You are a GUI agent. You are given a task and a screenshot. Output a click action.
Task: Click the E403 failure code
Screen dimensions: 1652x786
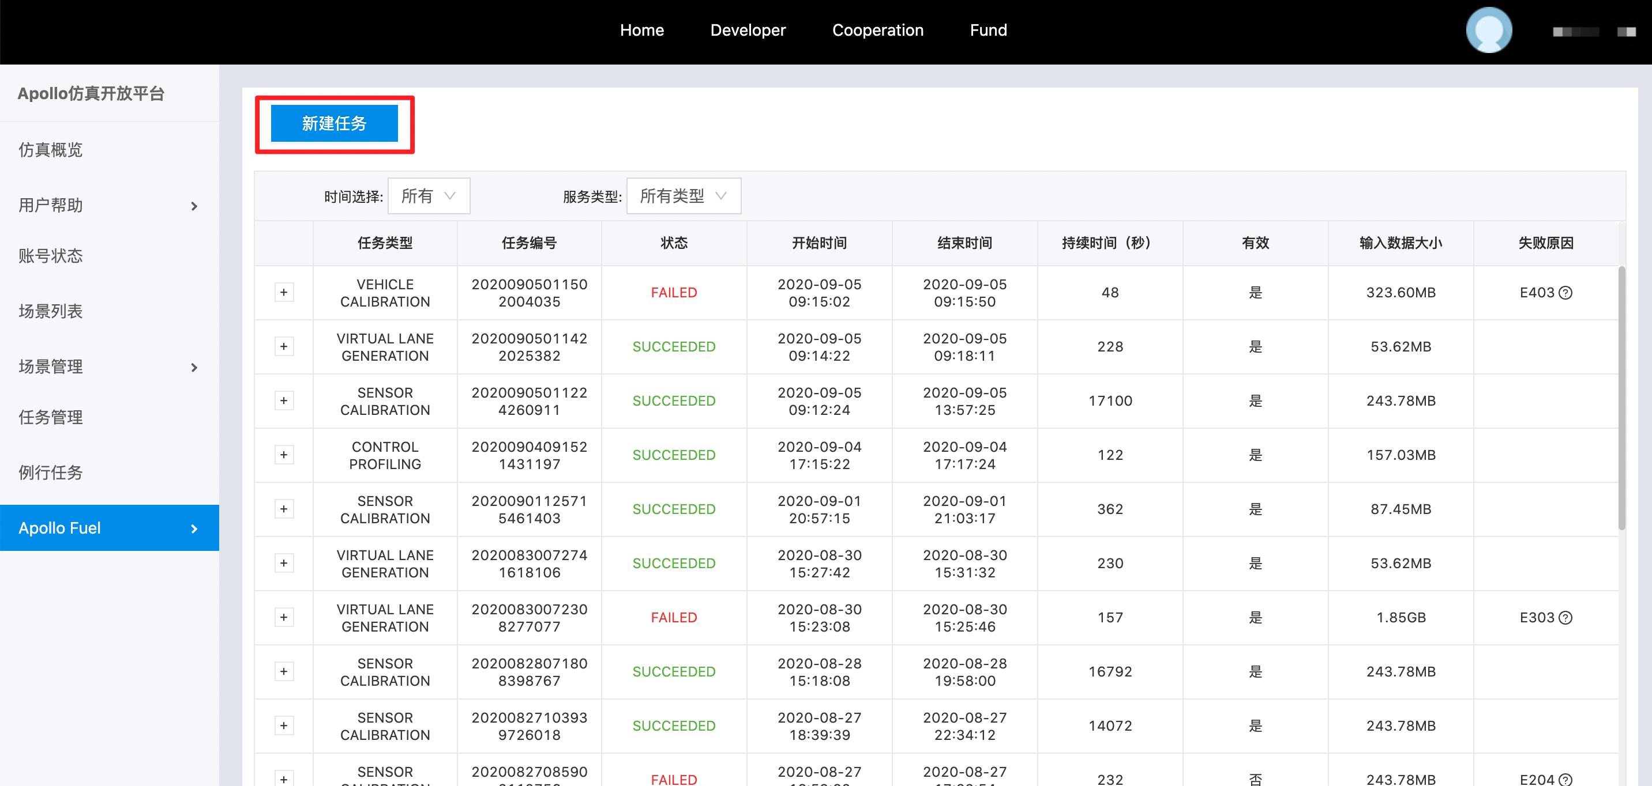(x=1537, y=293)
